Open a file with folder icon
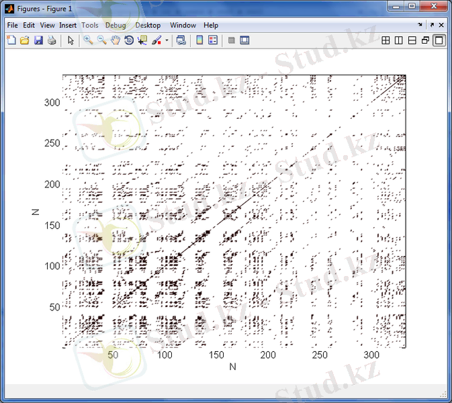 pyautogui.click(x=24, y=40)
